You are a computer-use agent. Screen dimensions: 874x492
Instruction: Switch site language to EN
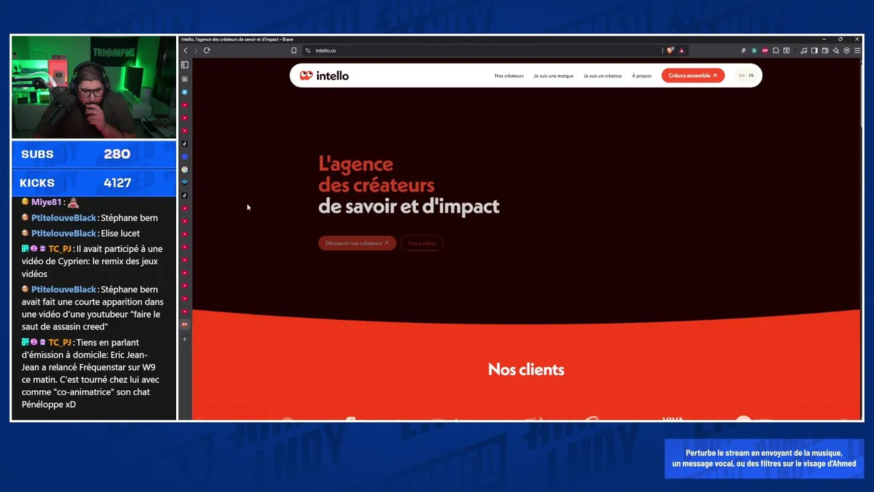point(742,76)
